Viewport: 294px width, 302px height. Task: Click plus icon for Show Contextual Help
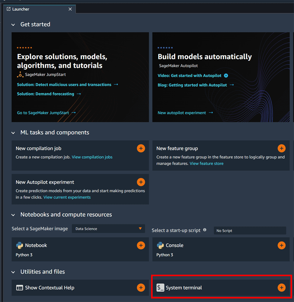tap(141, 288)
